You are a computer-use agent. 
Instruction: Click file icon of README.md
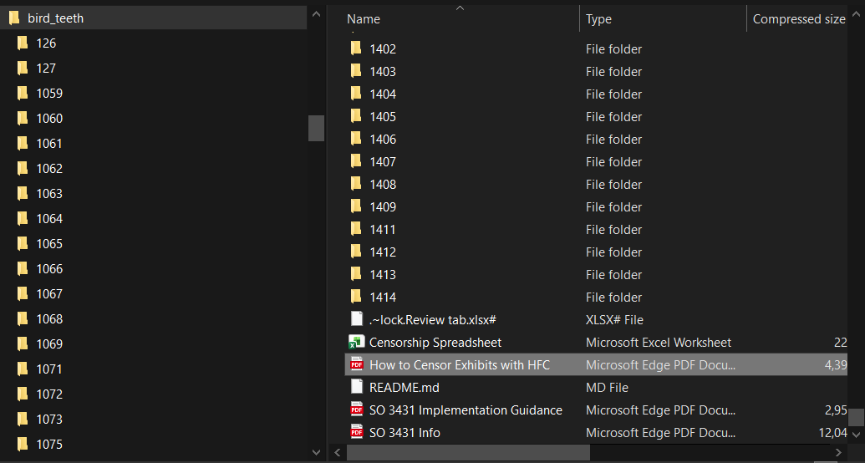357,387
